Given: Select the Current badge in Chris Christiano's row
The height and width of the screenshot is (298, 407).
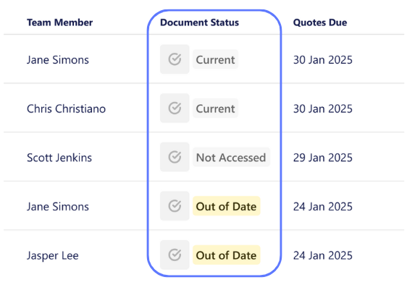Looking at the screenshot, I should coord(215,108).
